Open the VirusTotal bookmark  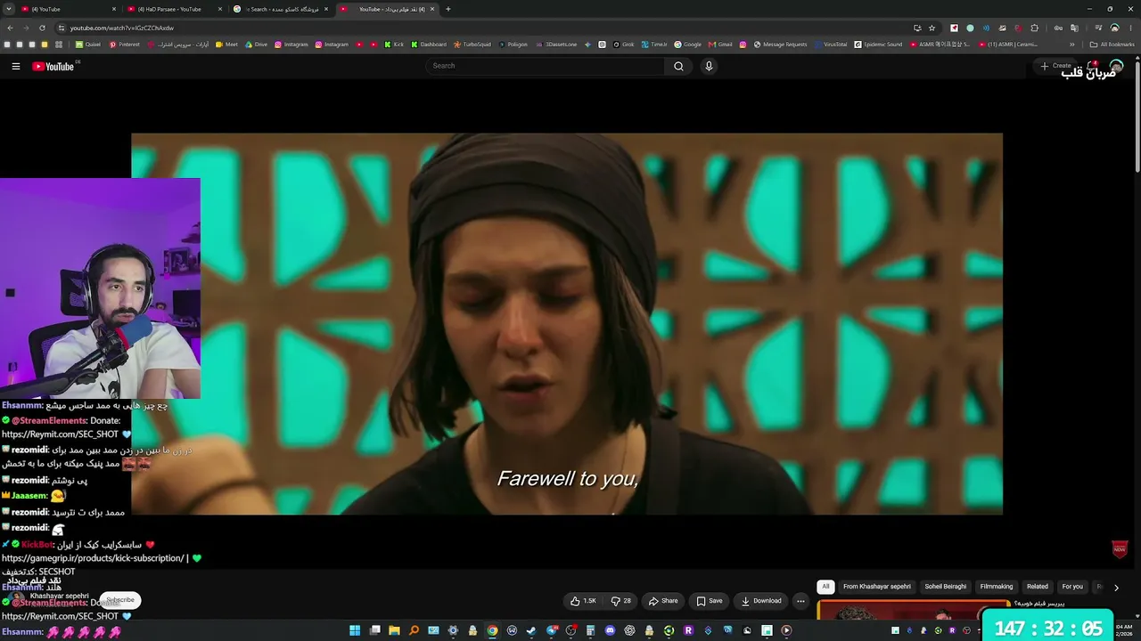(831, 45)
